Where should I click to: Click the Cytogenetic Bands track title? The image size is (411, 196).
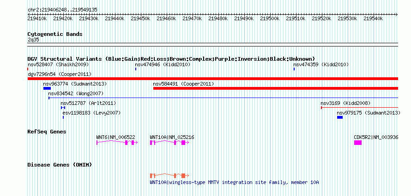coord(55,34)
